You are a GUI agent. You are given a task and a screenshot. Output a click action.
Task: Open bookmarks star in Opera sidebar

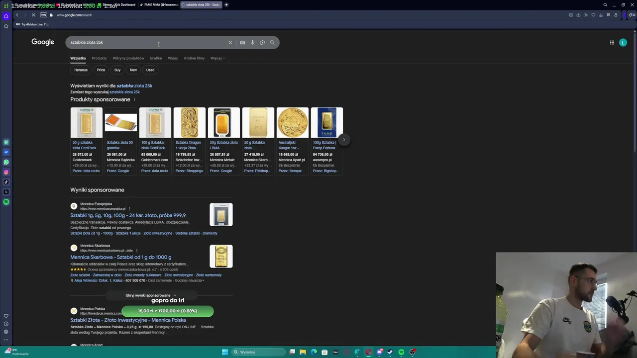[x=6, y=26]
